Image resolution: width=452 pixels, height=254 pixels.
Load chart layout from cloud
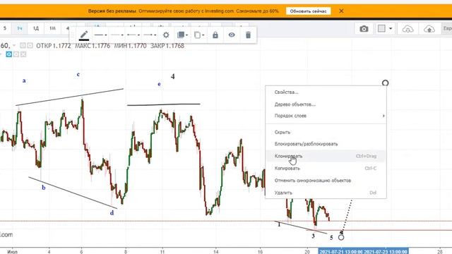click(408, 29)
